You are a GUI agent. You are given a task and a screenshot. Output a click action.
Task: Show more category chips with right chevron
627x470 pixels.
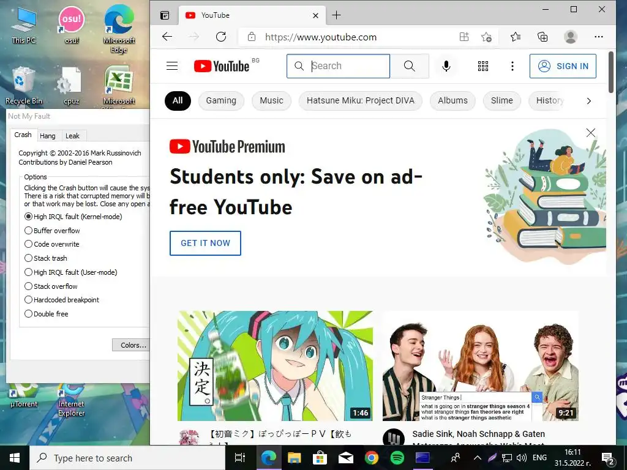[588, 101]
